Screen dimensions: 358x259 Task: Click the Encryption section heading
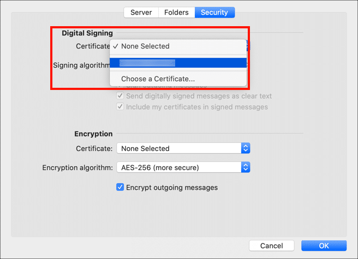pyautogui.click(x=93, y=134)
